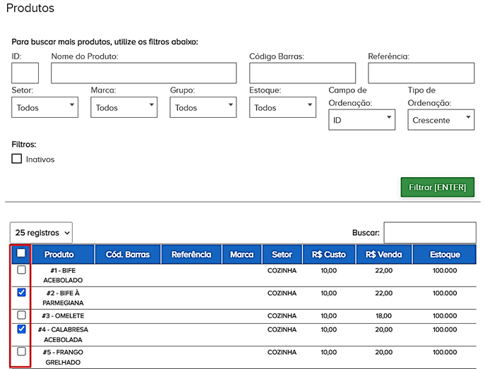Uncheck the #2 - Bife à Parmegiana row
Image resolution: width=487 pixels, height=369 pixels.
click(21, 293)
